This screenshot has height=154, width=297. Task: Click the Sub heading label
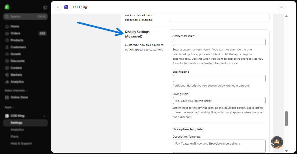coord(181,72)
